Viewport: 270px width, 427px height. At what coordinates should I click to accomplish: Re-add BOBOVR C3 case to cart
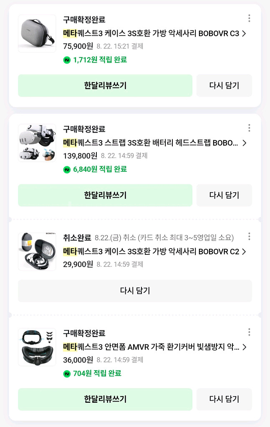point(224,85)
